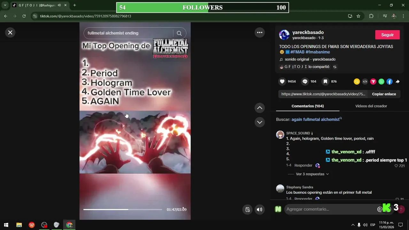Close the TikTok video viewer with the X button
This screenshot has height=230, width=409.
(10, 32)
